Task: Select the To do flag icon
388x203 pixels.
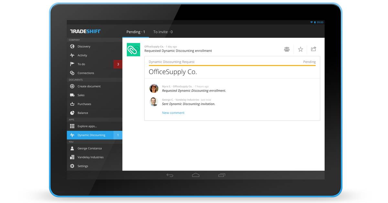Action: 72,64
